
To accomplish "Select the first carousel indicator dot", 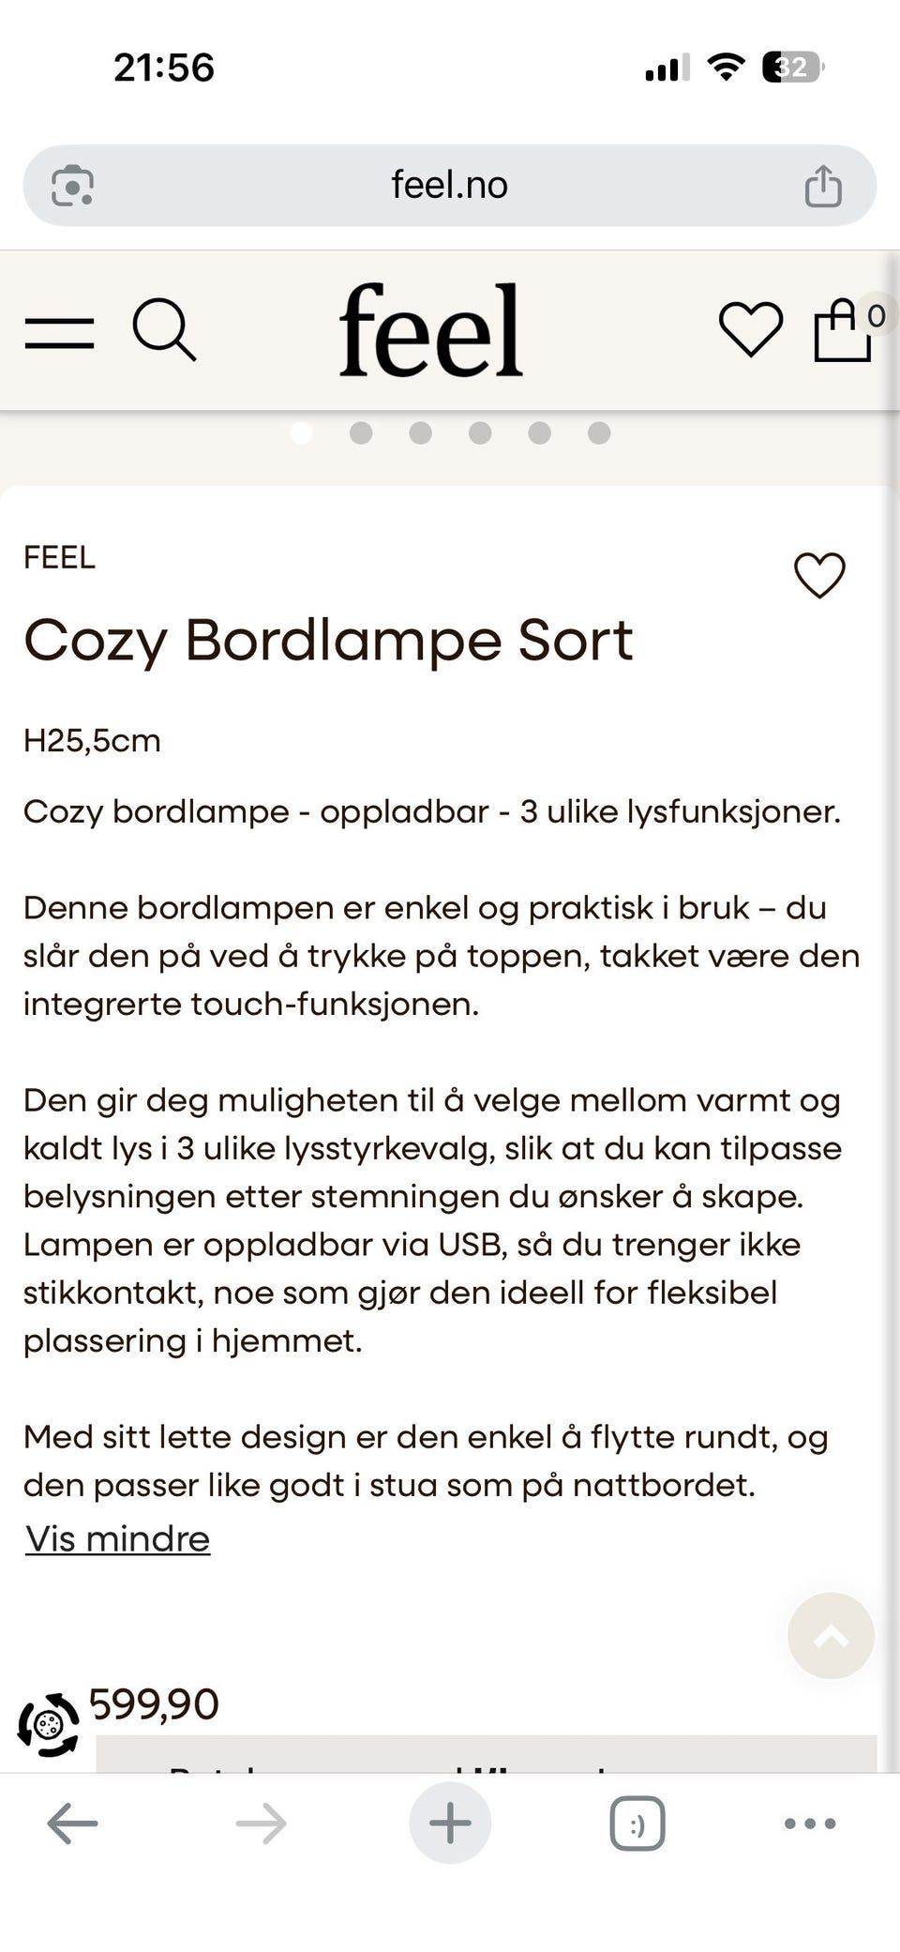I will point(303,433).
